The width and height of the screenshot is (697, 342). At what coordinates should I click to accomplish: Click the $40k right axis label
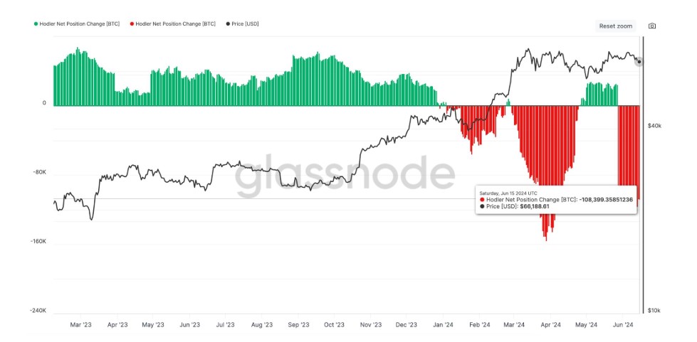click(x=654, y=125)
